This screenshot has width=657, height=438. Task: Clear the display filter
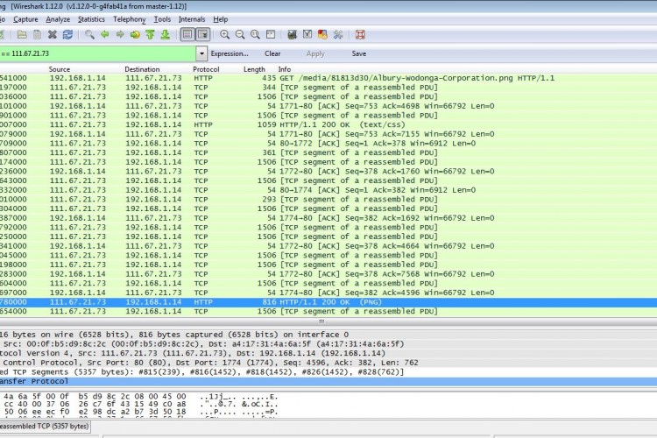coord(272,53)
